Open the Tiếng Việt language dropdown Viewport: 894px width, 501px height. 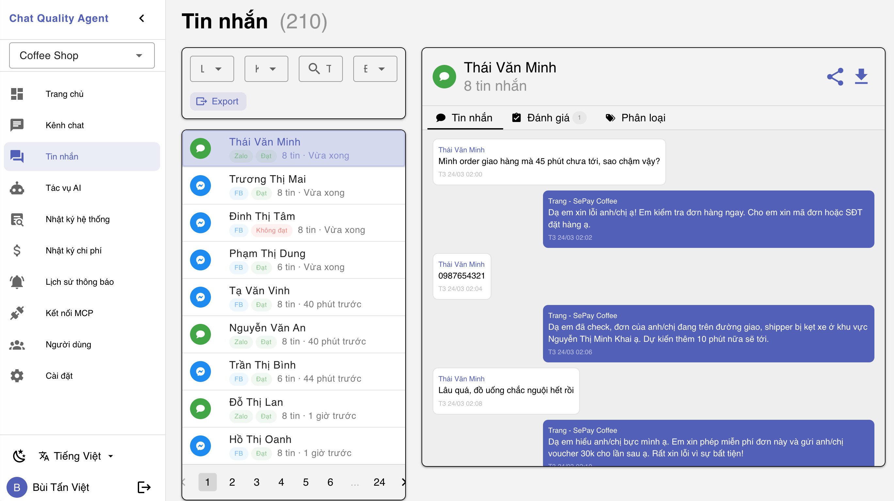(76, 456)
